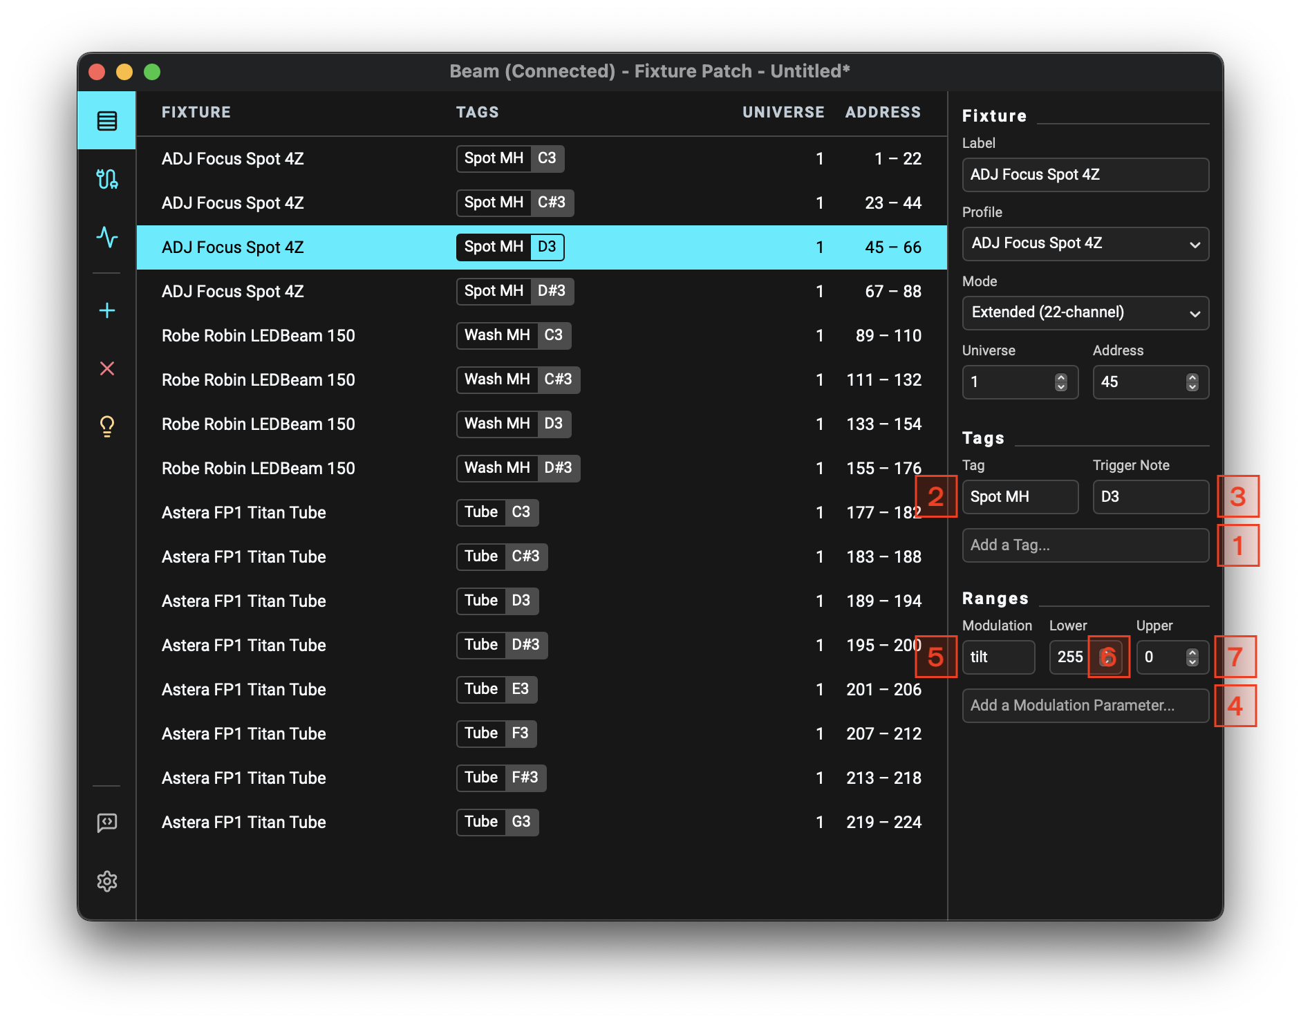
Task: Click the Tube D#3 tag
Action: pos(502,646)
